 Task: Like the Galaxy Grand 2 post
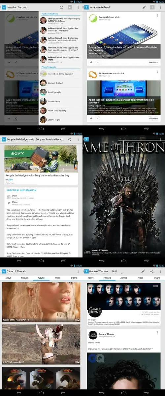coord(91,62)
